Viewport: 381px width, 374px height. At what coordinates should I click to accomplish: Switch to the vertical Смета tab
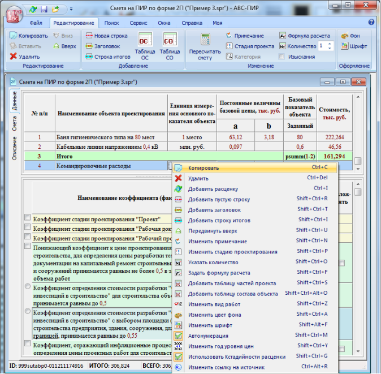pyautogui.click(x=14, y=123)
